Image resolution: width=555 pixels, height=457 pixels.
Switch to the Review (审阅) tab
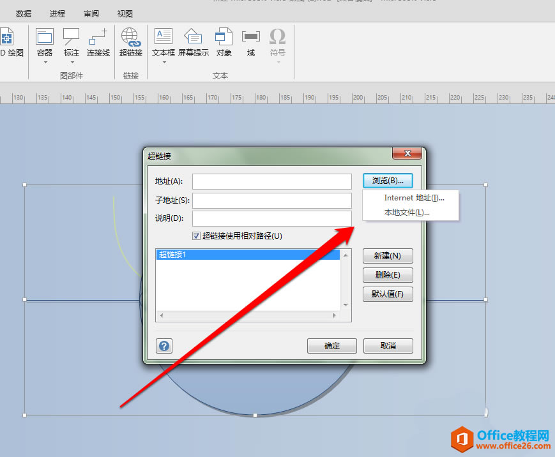[x=91, y=13]
